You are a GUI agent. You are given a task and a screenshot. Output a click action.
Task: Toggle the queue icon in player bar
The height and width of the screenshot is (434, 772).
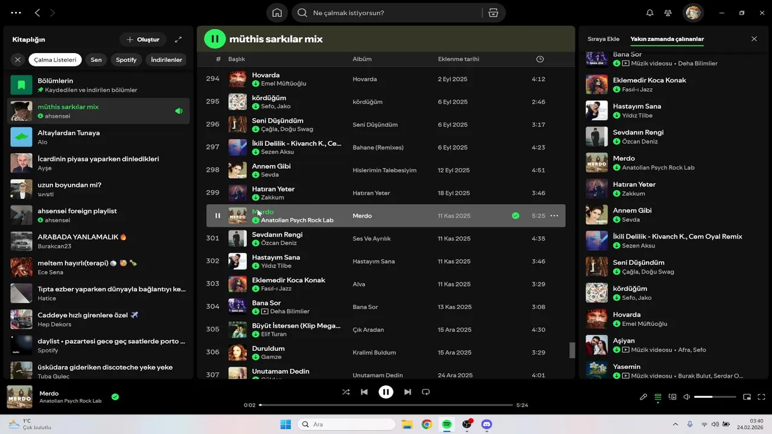[x=658, y=397]
